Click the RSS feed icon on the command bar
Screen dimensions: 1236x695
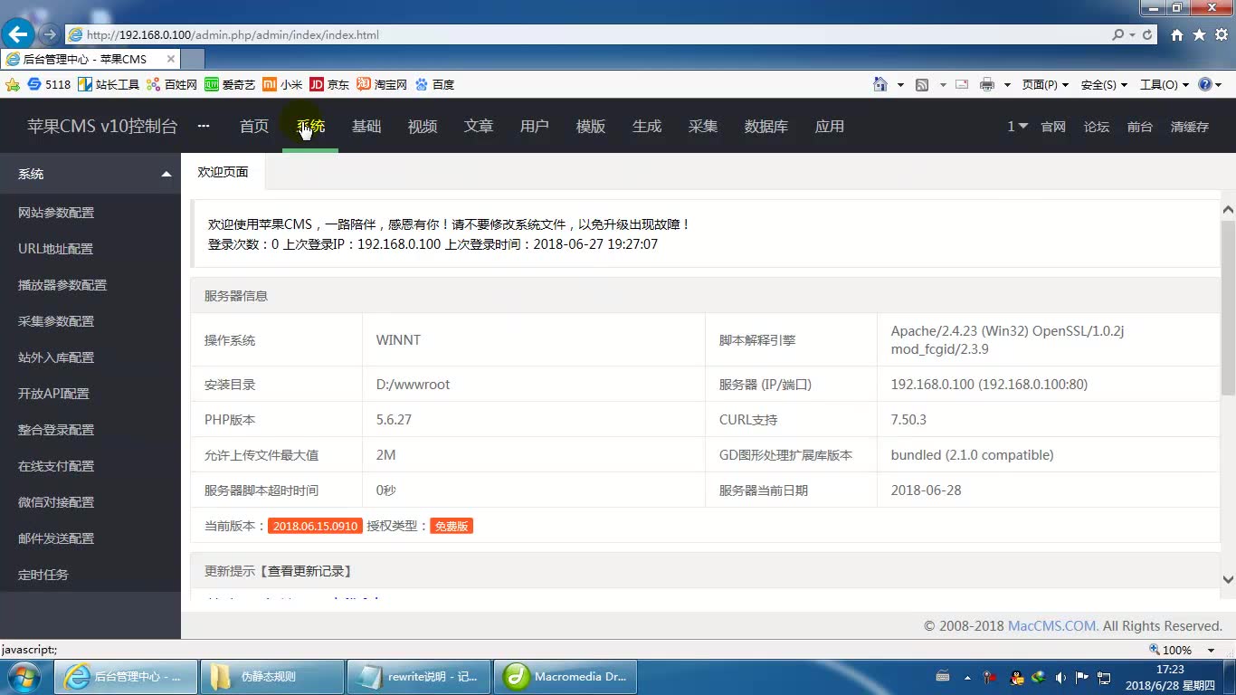coord(921,83)
